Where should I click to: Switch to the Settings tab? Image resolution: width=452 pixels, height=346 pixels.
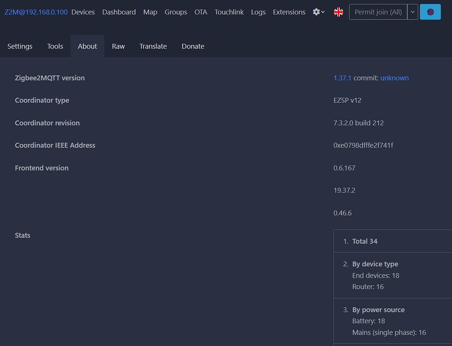coord(20,46)
